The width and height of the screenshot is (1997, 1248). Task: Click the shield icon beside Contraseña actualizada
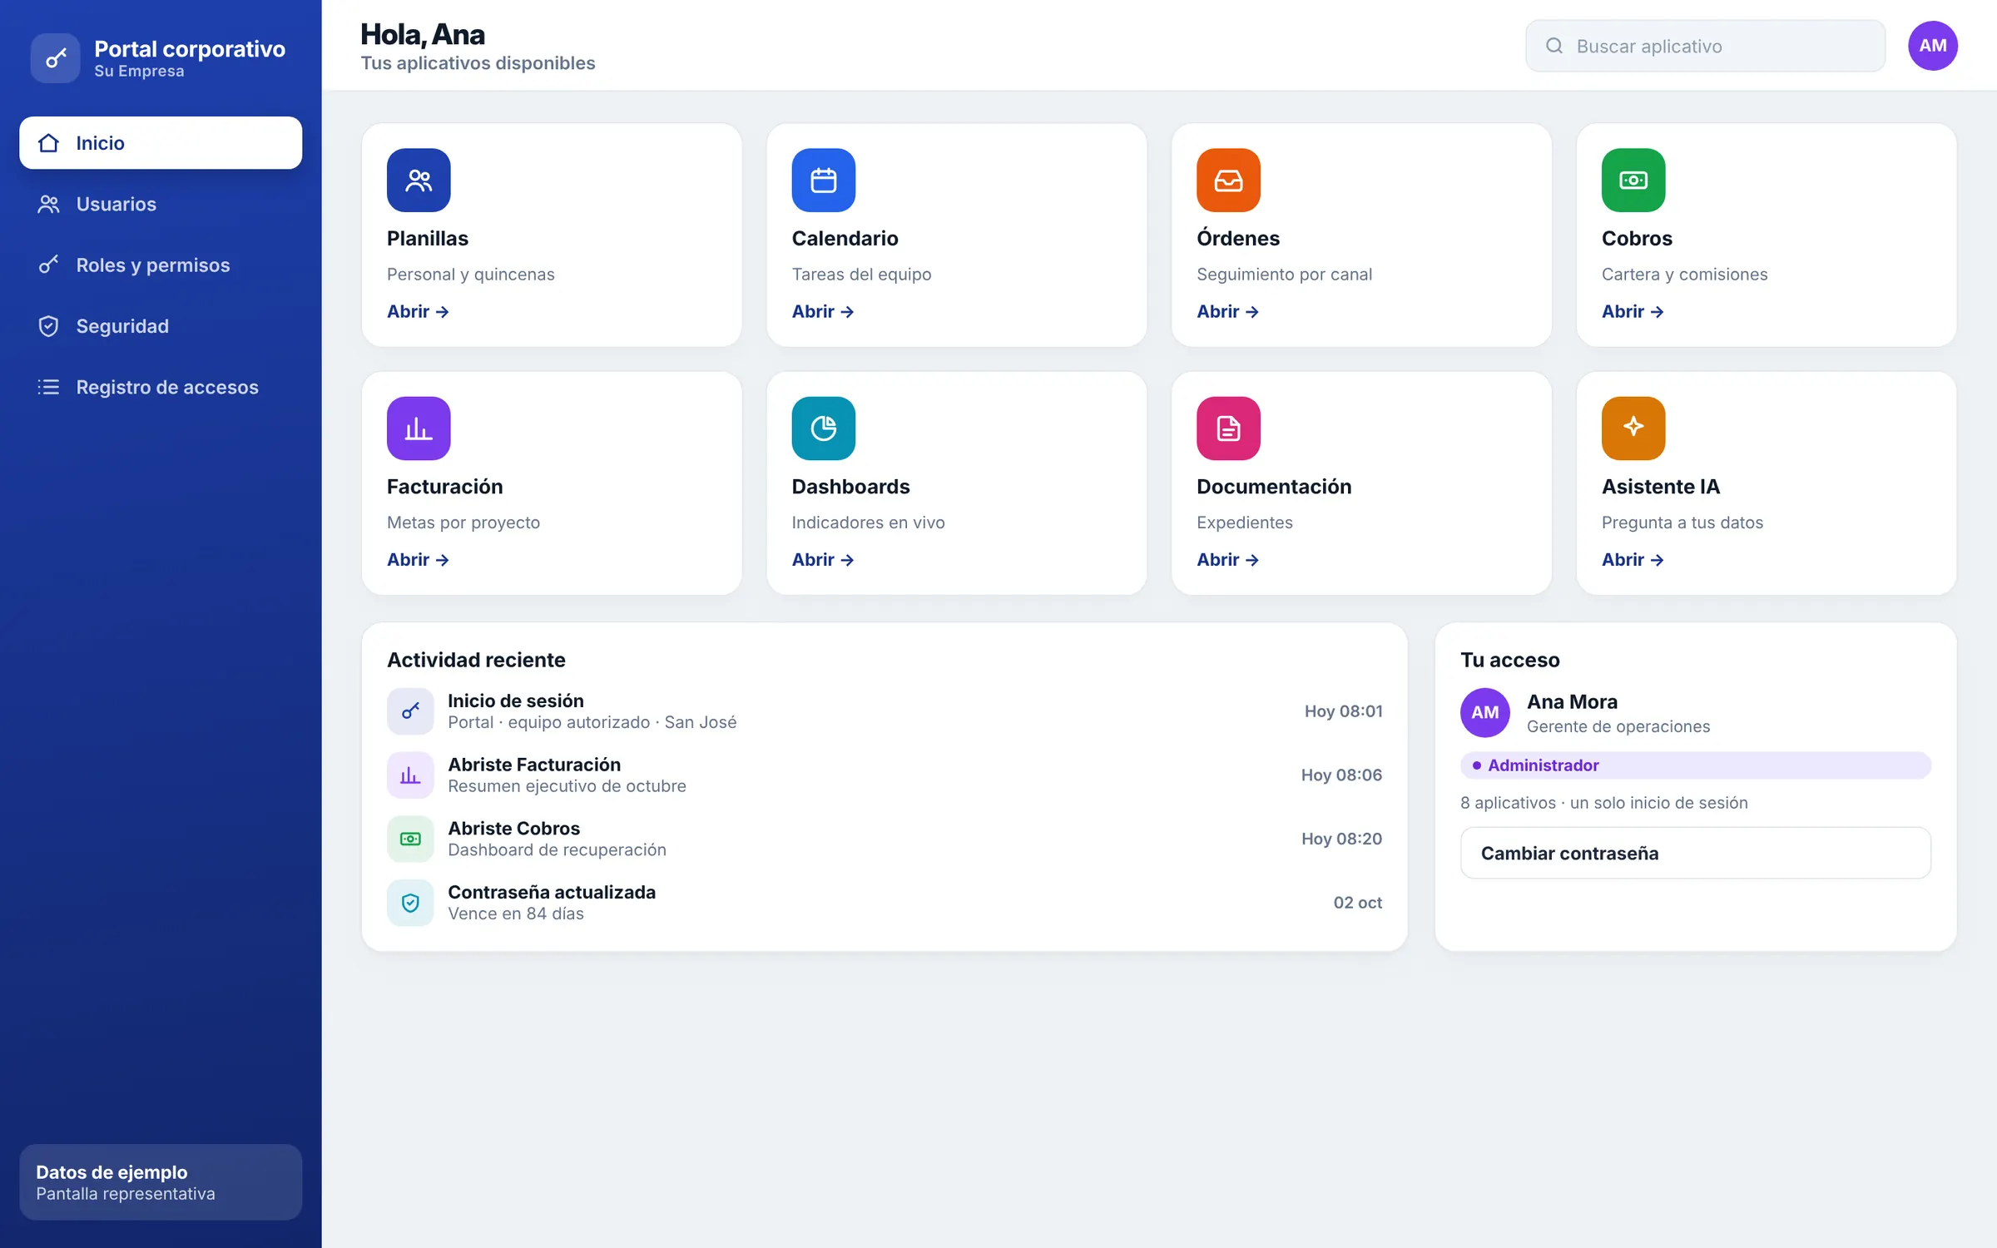(410, 903)
